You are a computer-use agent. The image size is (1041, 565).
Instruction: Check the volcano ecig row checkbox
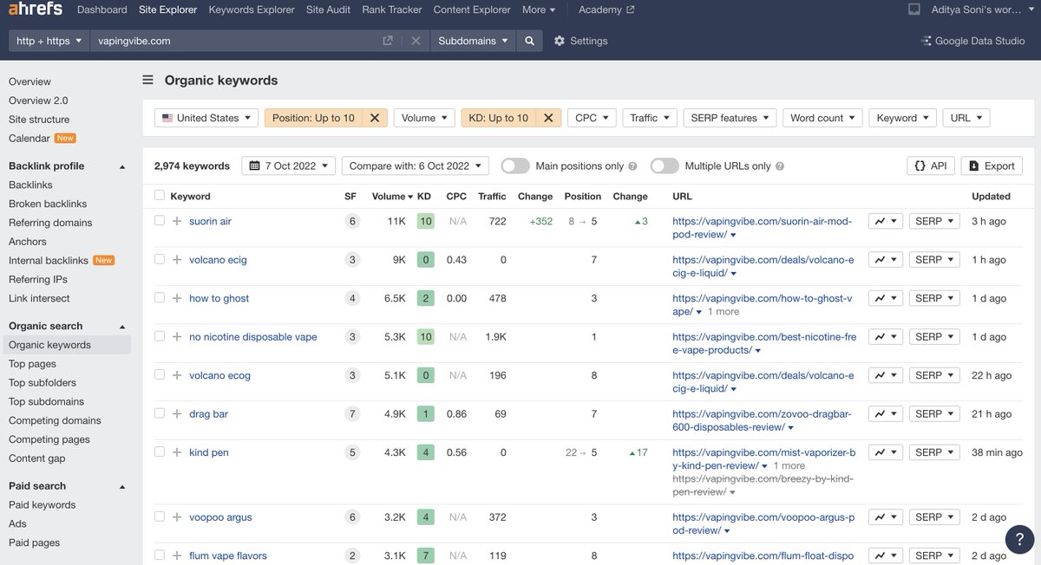tap(159, 259)
